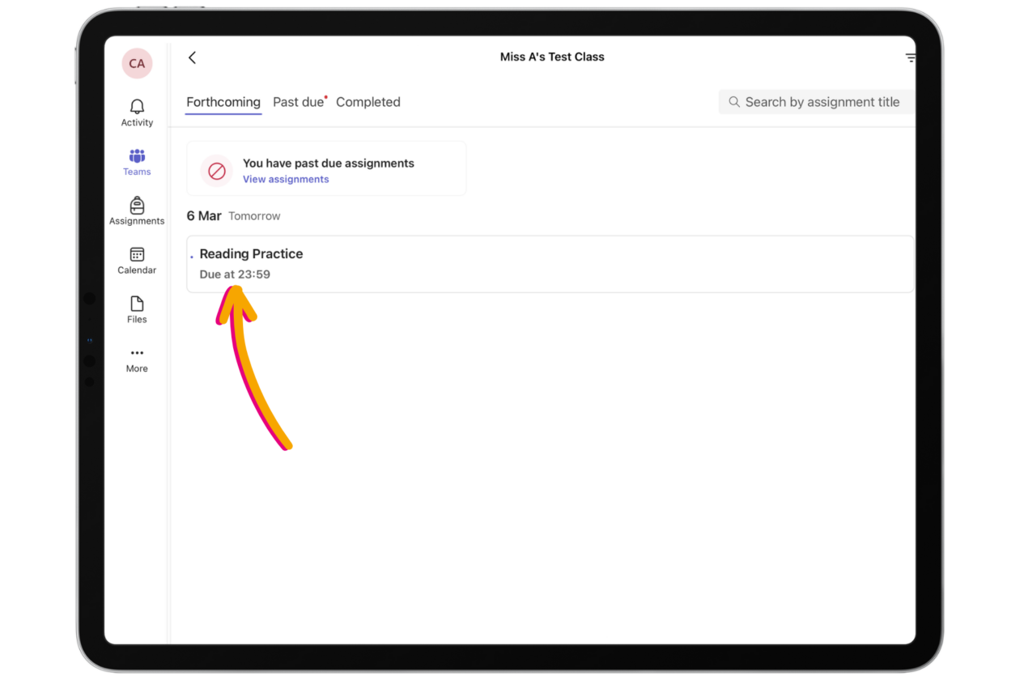Open Files in the sidebar
Image resolution: width=1020 pixels, height=680 pixels.
[137, 304]
